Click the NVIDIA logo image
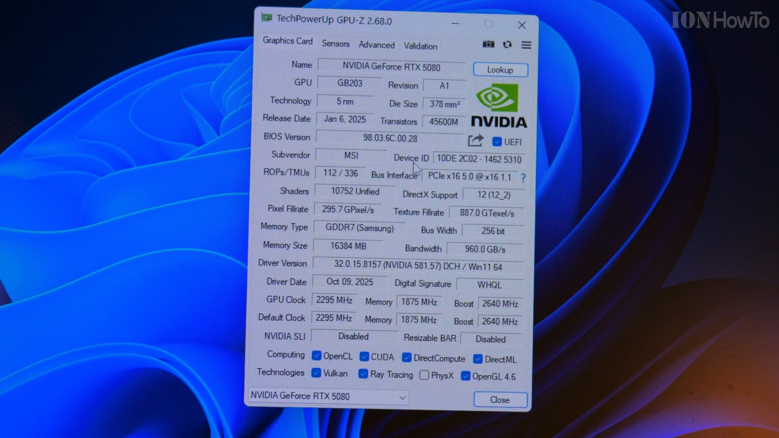The height and width of the screenshot is (438, 779). coord(499,106)
